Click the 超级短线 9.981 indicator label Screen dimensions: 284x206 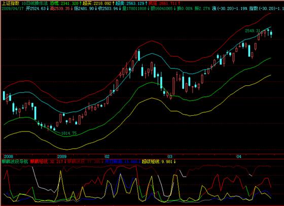(159, 161)
